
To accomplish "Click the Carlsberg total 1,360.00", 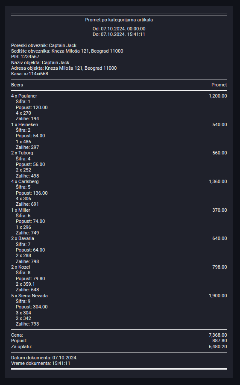I will (218, 182).
